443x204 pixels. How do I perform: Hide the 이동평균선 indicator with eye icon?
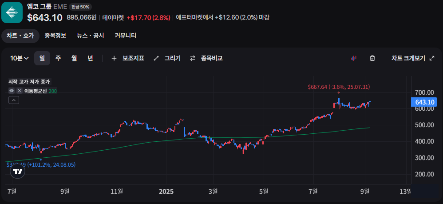tap(12, 91)
